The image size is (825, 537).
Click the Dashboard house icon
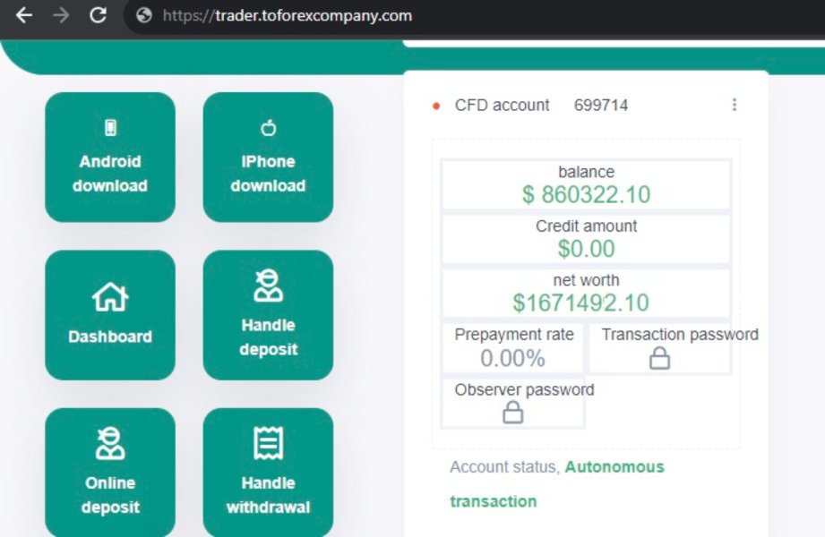pyautogui.click(x=110, y=297)
